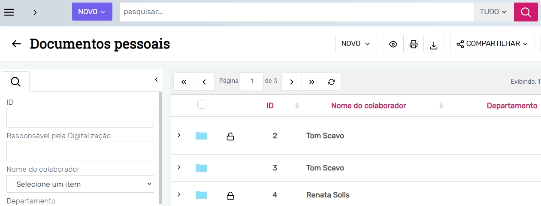This screenshot has width=541, height=206.
Task: Click the download icon
Action: (433, 44)
